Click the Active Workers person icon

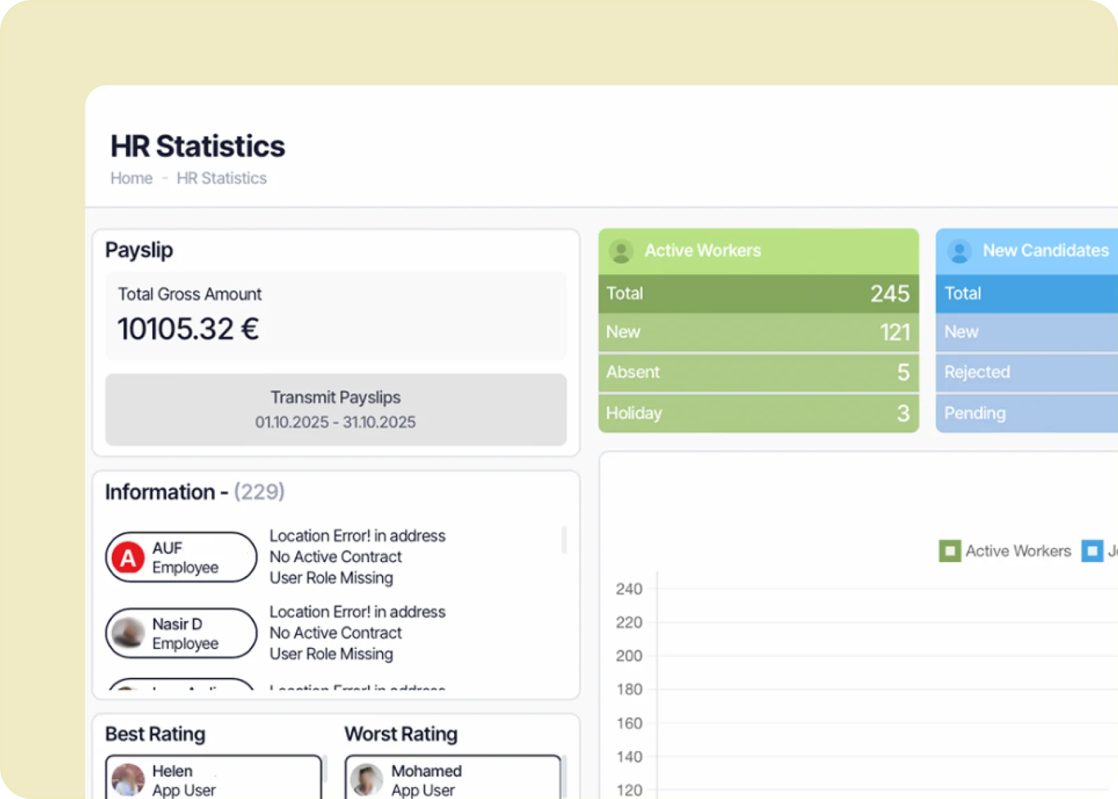tap(621, 251)
